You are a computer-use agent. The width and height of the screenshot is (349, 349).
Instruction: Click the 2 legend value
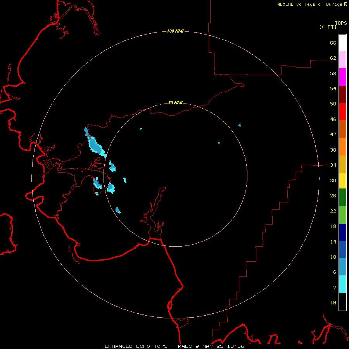(x=335, y=288)
